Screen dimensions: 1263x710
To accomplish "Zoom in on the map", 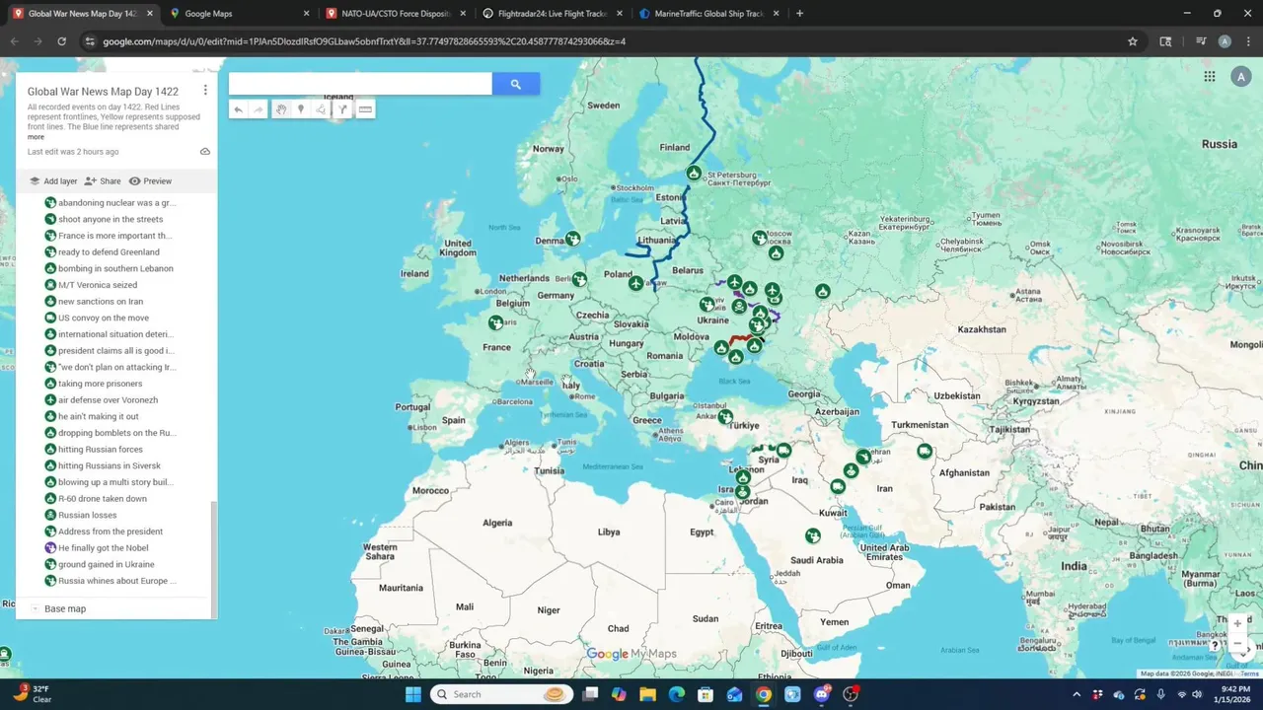I will click(x=1237, y=624).
